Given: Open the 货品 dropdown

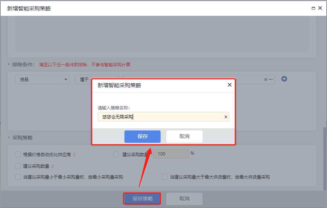Looking at the screenshot, I should pos(42,79).
